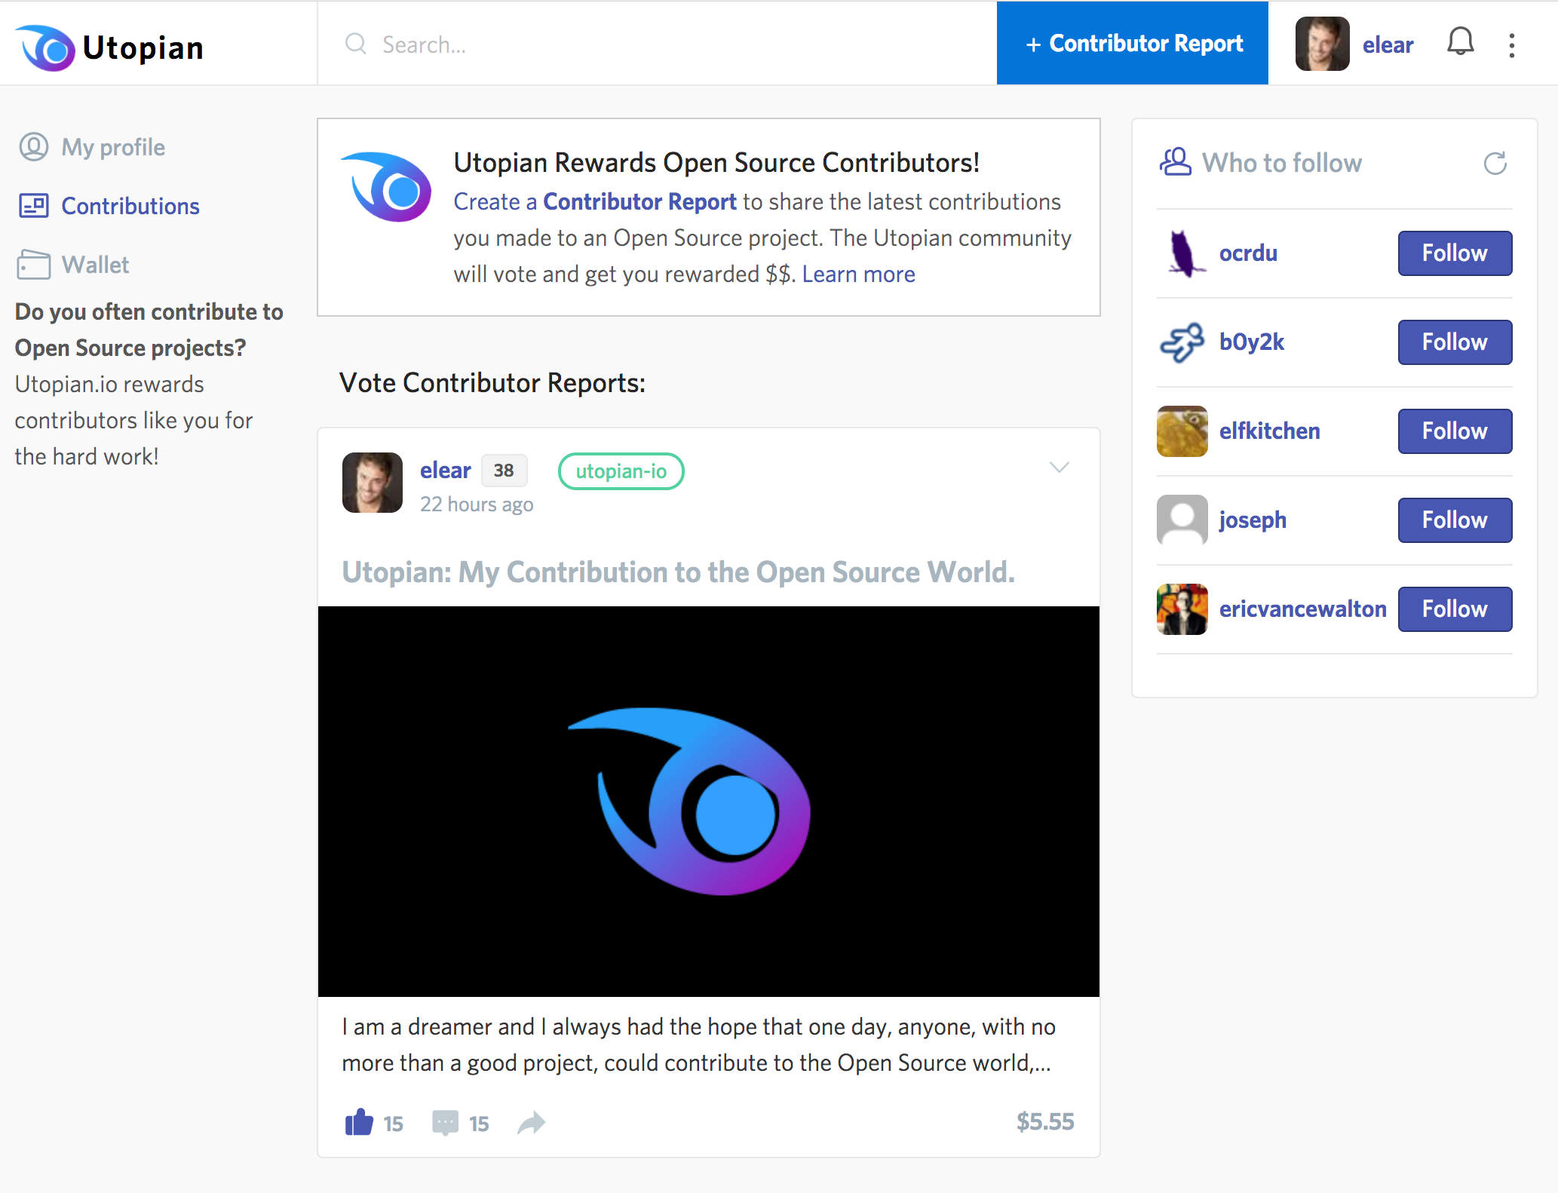Screen dimensions: 1558x1193
Task: View the 15 upvotes count
Action: (393, 1124)
